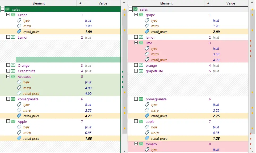Collapse the Apple node in left pane
This screenshot has height=153, width=256.
(x=8, y=121)
